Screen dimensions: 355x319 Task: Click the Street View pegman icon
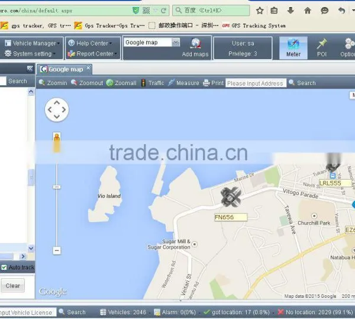pos(57,137)
